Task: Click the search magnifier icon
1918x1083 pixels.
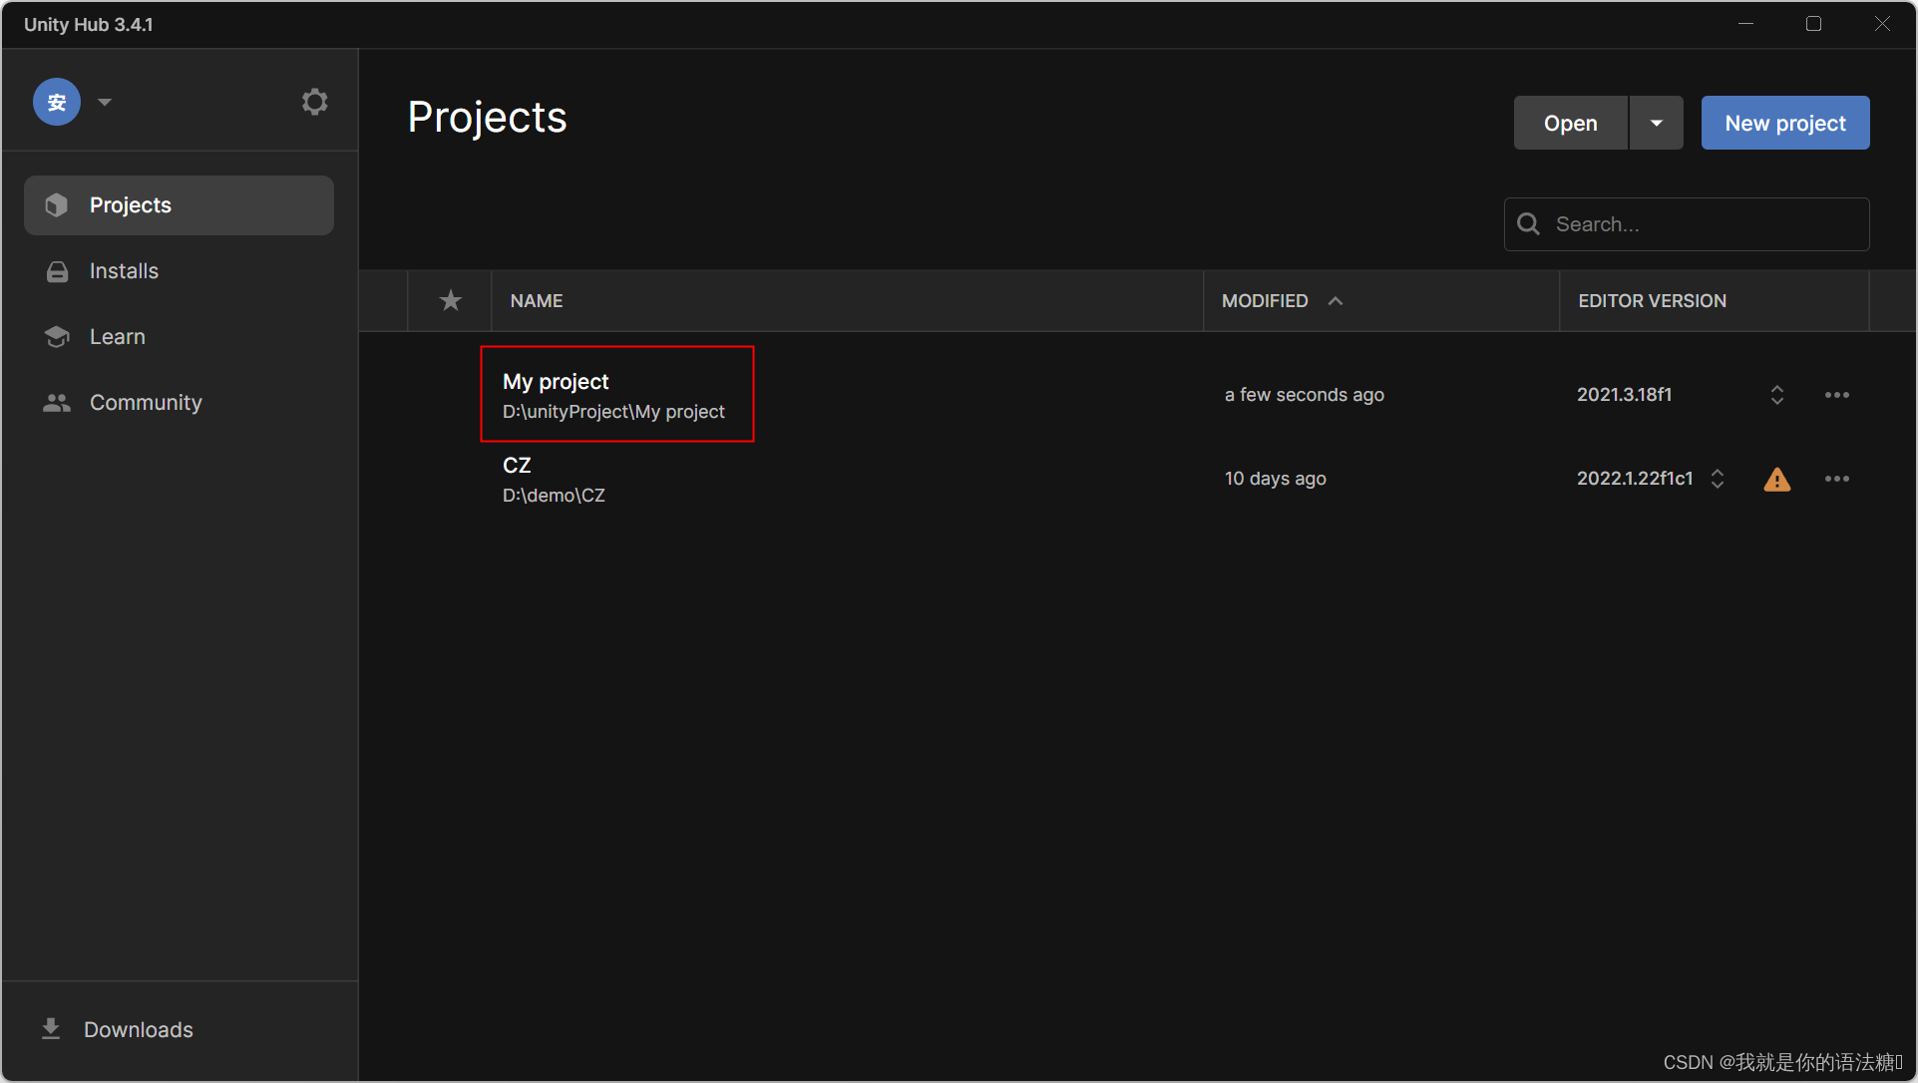Action: pos(1528,224)
